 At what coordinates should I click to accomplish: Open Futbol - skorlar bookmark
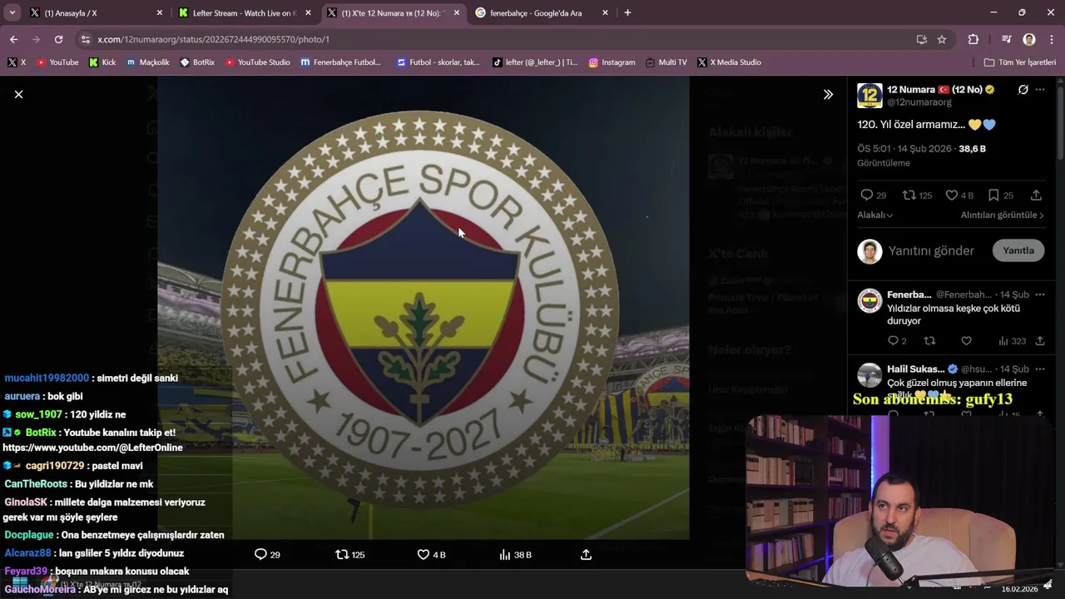click(438, 62)
